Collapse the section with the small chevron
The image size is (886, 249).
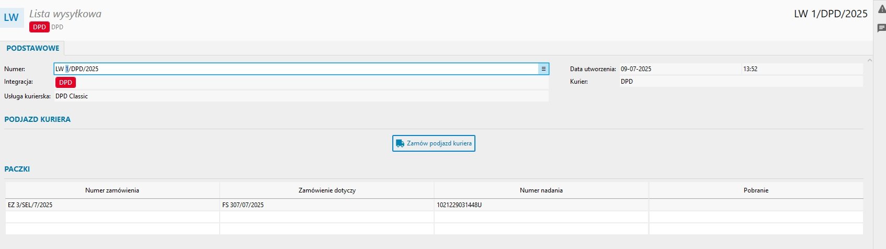869,61
